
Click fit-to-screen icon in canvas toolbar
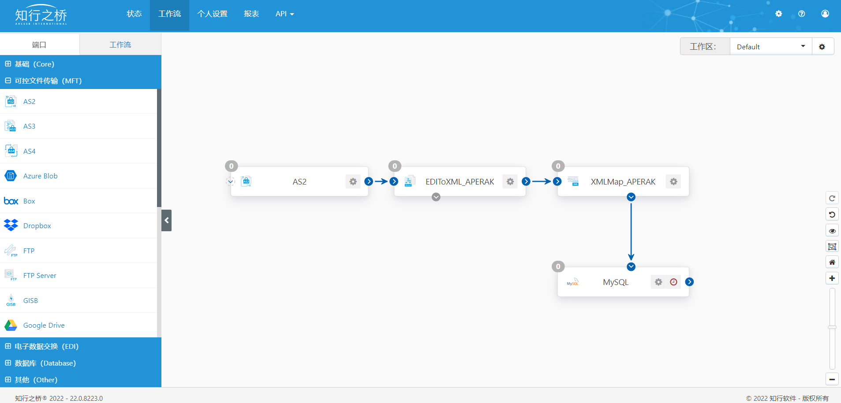coord(832,247)
